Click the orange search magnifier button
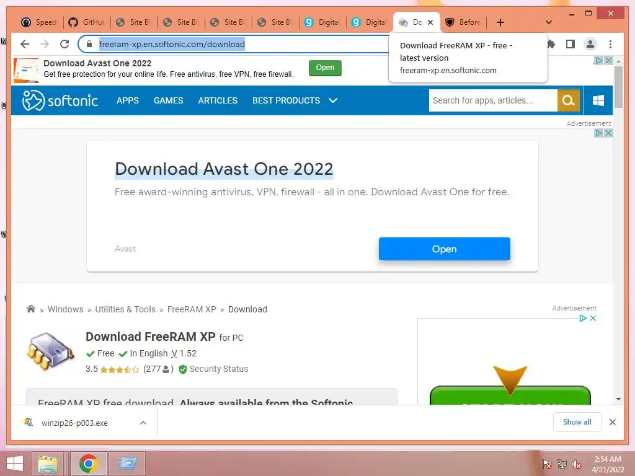 [568, 100]
